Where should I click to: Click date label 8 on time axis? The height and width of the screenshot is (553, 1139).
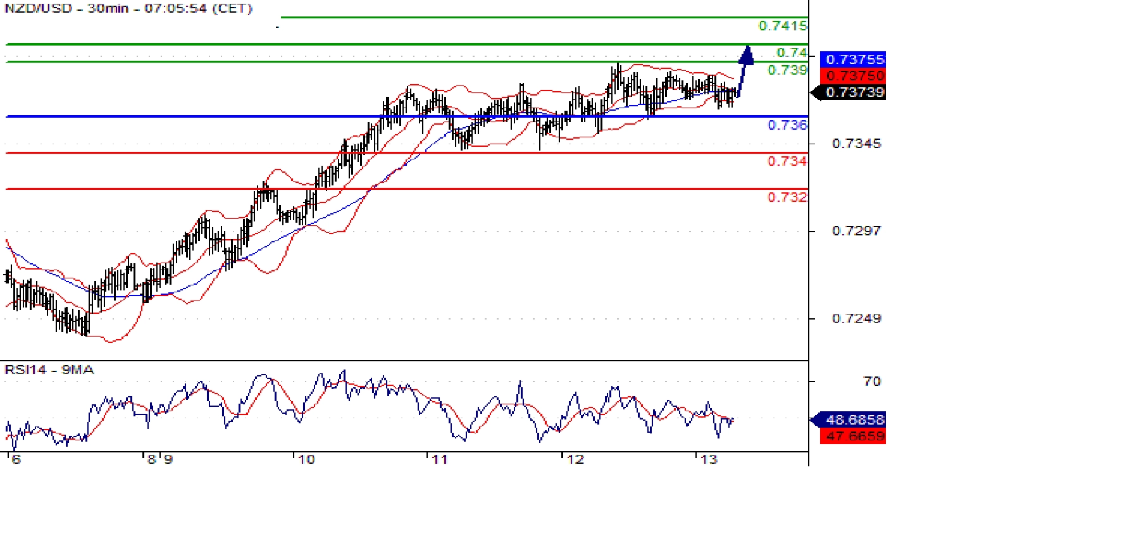pyautogui.click(x=151, y=460)
